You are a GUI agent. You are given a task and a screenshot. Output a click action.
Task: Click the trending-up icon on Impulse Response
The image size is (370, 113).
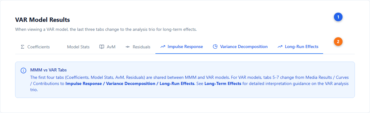tap(163, 47)
